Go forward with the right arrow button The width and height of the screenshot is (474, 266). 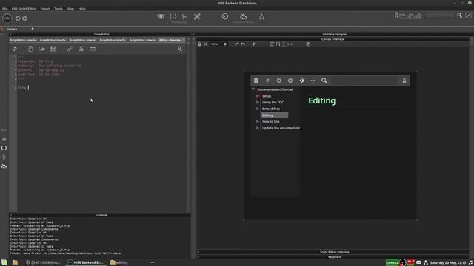point(24,18)
